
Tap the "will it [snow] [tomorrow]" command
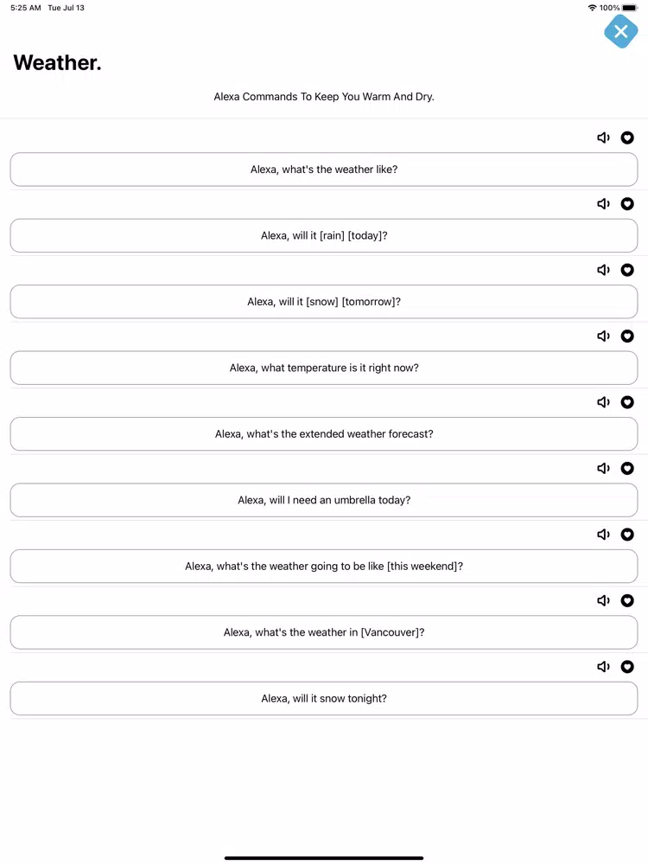324,302
